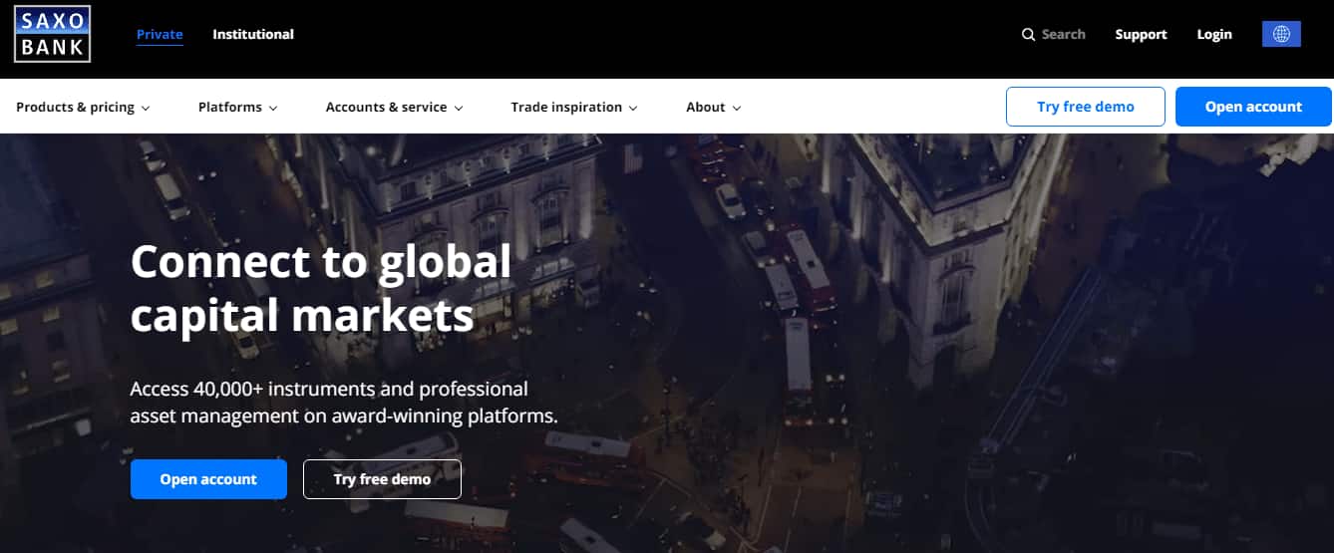This screenshot has height=553, width=1334.
Task: Click the hero Try free demo button
Action: pos(382,479)
